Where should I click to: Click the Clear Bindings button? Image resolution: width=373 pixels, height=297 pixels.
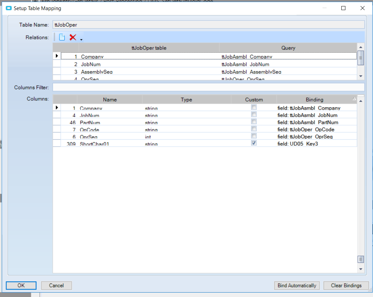(x=346, y=285)
